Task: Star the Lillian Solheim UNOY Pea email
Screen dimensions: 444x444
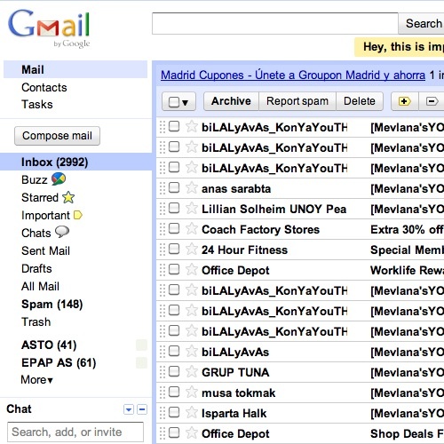Action: click(x=192, y=209)
